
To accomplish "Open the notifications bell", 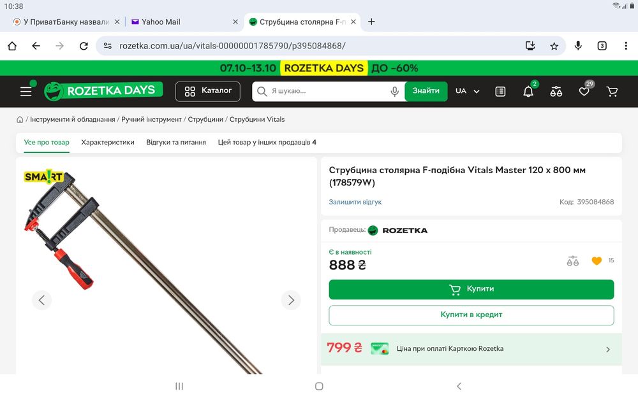I will pos(528,92).
